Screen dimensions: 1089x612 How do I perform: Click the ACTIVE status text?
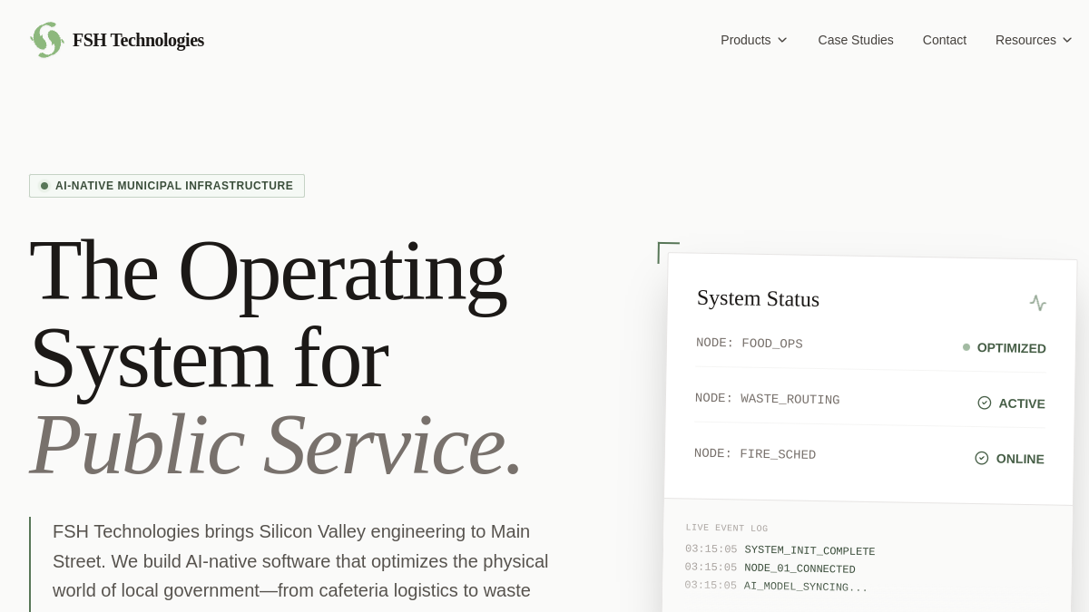coord(1022,403)
